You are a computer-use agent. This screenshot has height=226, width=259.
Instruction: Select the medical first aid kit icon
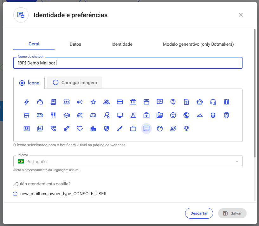pyautogui.click(x=146, y=115)
